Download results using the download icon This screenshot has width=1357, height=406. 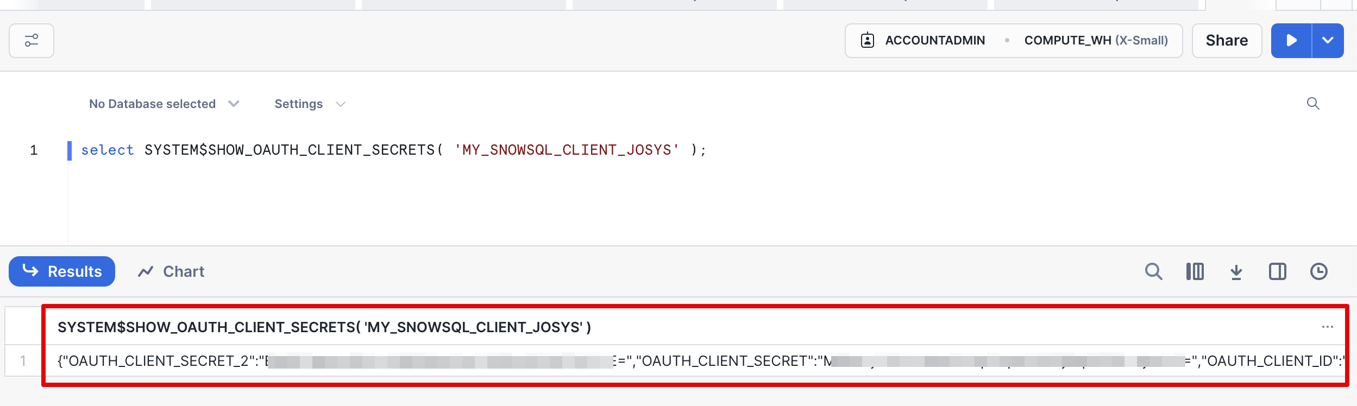pyautogui.click(x=1236, y=271)
